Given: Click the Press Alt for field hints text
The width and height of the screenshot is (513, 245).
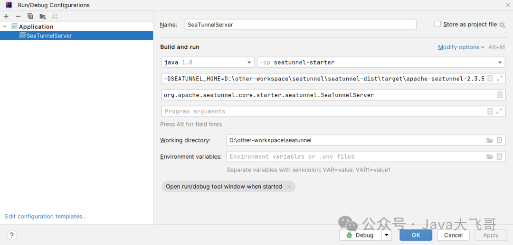Looking at the screenshot, I should (x=191, y=124).
